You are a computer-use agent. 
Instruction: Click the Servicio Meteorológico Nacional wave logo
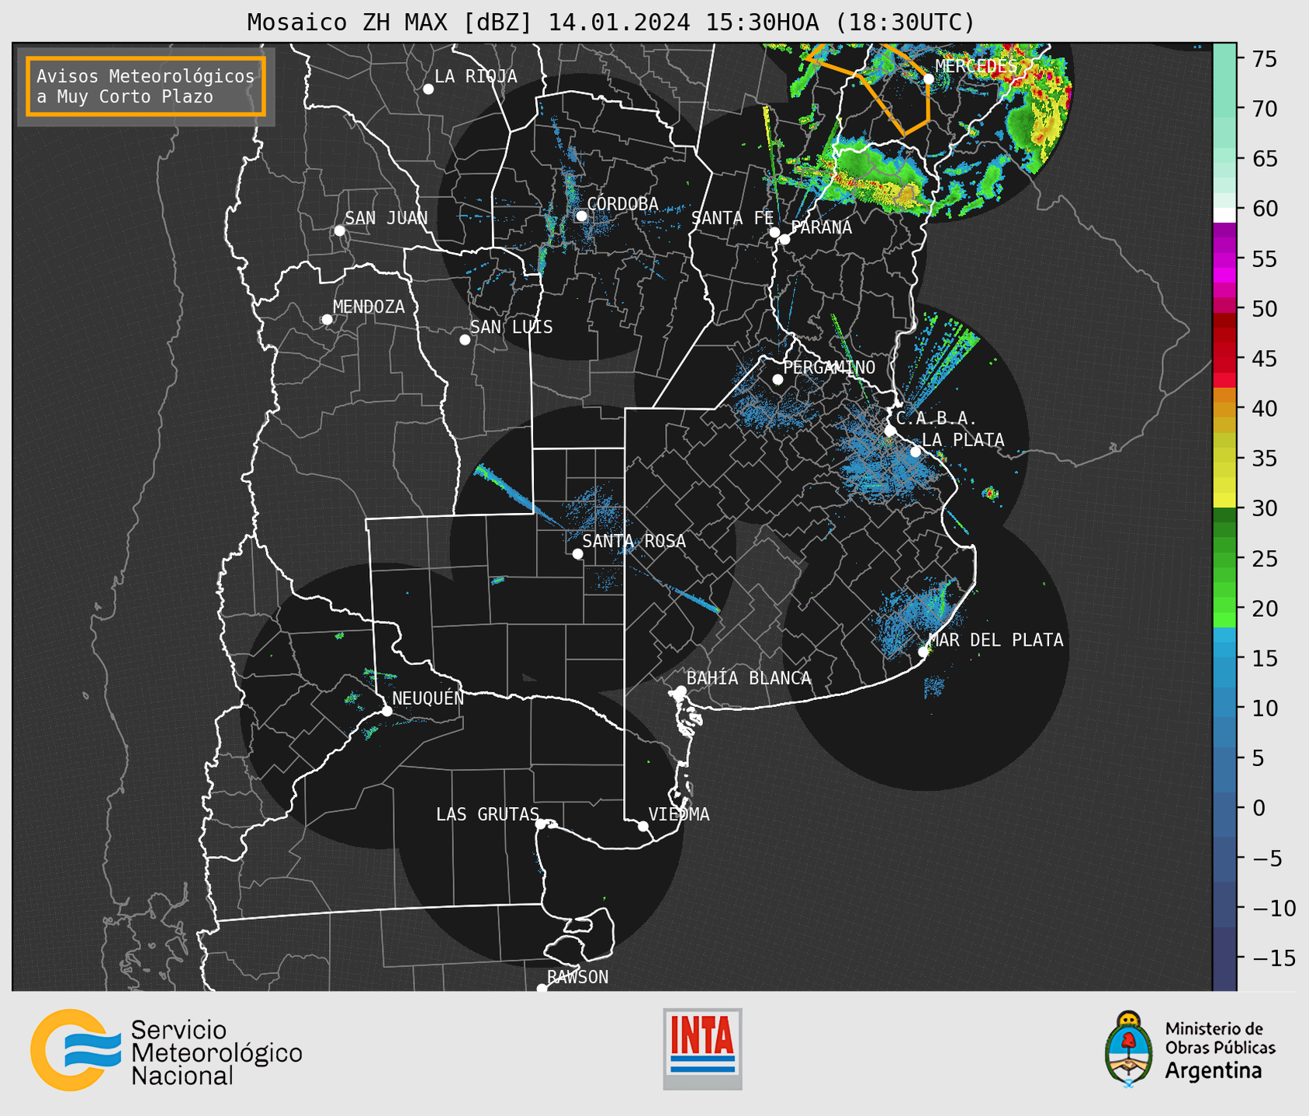point(76,1050)
